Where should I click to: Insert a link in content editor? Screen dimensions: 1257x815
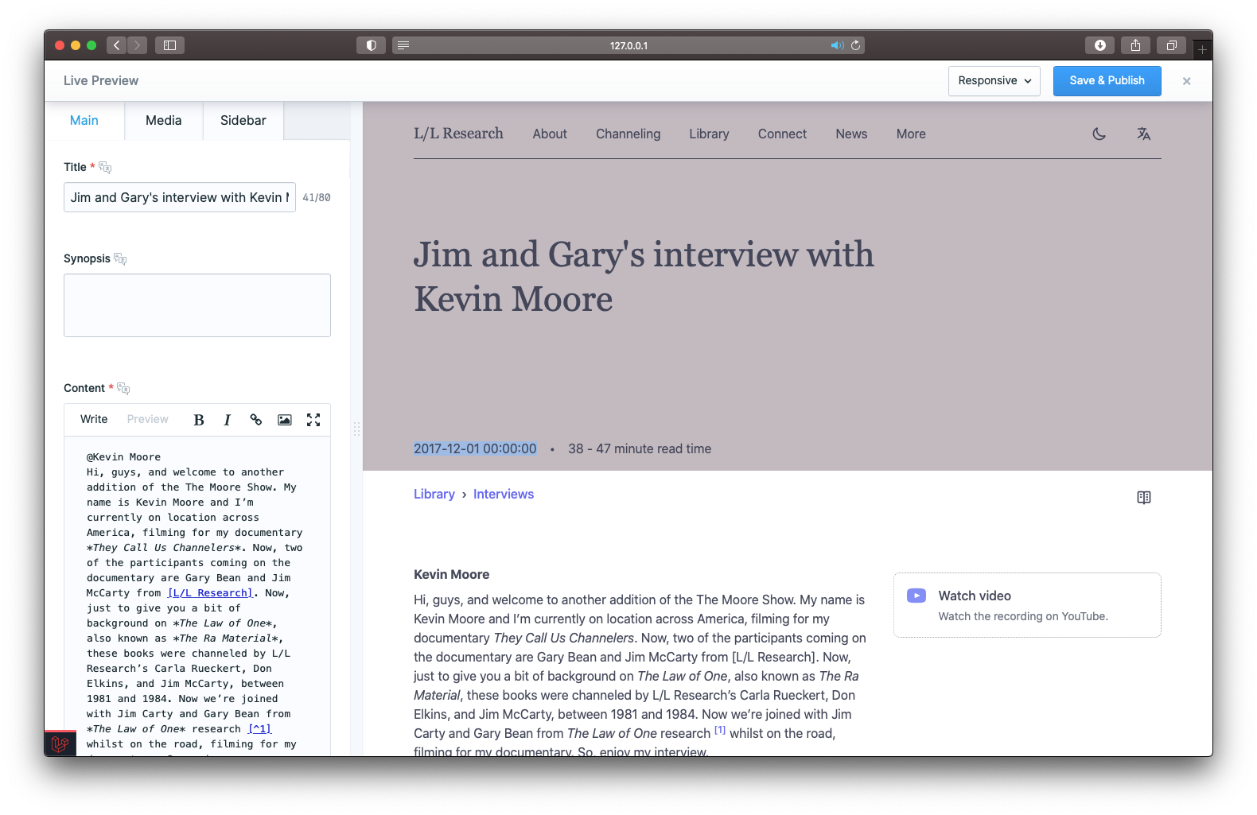pyautogui.click(x=256, y=420)
